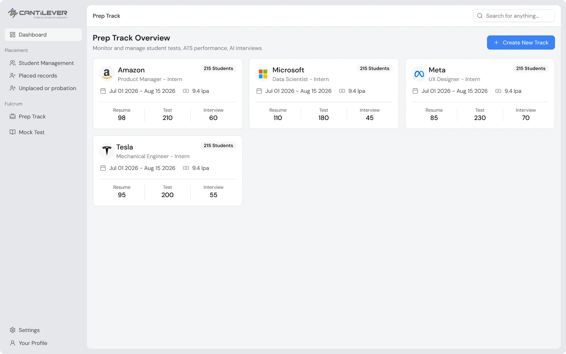Click Microsoft's Interview count 45
The image size is (566, 354).
pyautogui.click(x=369, y=118)
